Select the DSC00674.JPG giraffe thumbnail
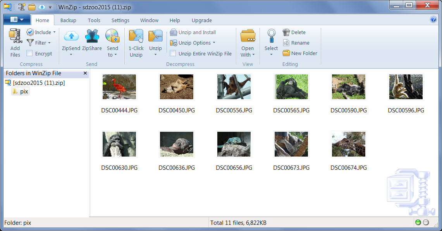442x231 pixels. click(x=348, y=144)
